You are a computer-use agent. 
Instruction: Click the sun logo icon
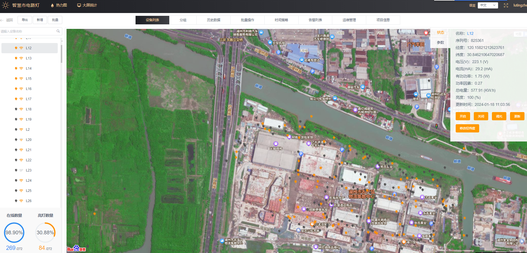coord(6,5)
